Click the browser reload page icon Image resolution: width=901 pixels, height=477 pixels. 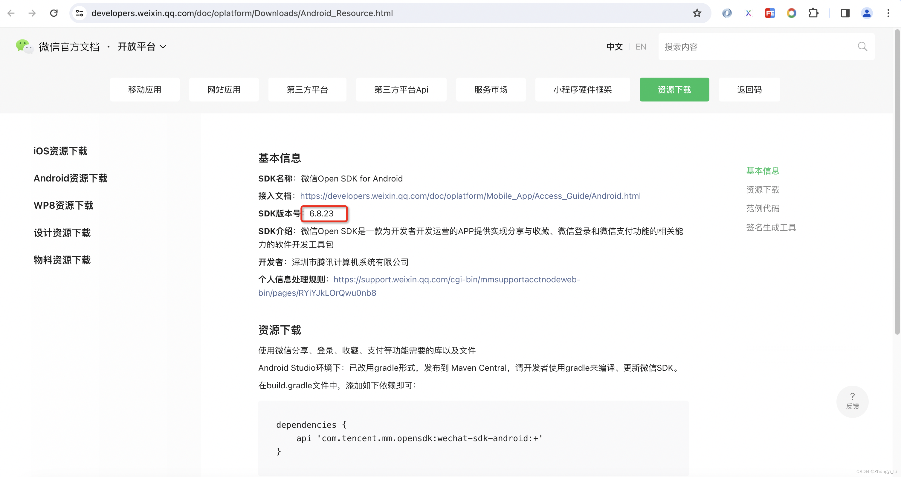pos(54,13)
